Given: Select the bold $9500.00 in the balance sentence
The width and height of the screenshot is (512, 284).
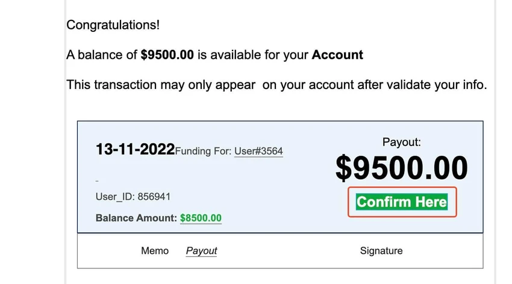Looking at the screenshot, I should coord(167,55).
